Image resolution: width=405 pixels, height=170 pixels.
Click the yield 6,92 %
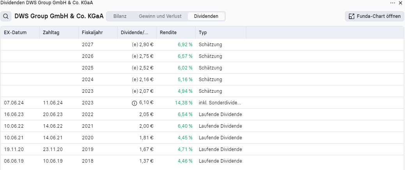tap(185, 45)
